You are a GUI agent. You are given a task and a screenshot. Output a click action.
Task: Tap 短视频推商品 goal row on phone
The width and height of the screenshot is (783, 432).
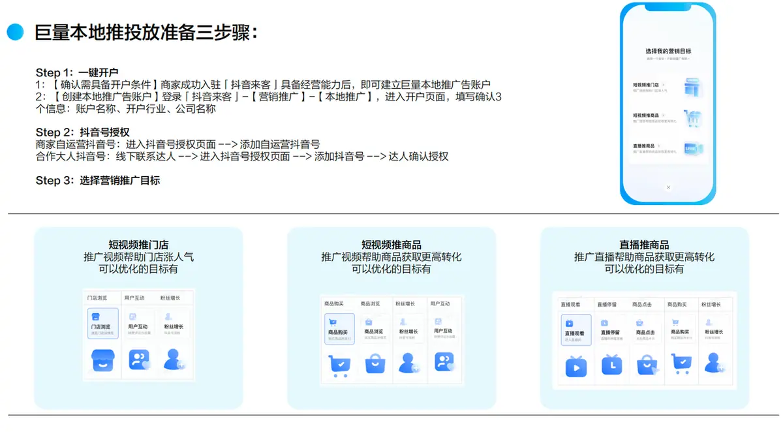tap(668, 119)
